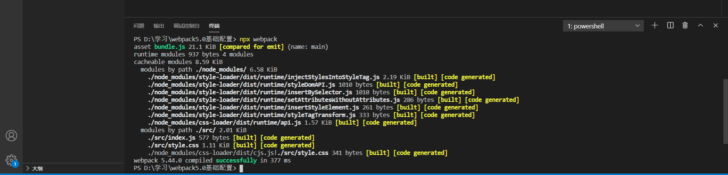728x175 pixels.
Task: Switch to the 输出 tab
Action: 158,26
